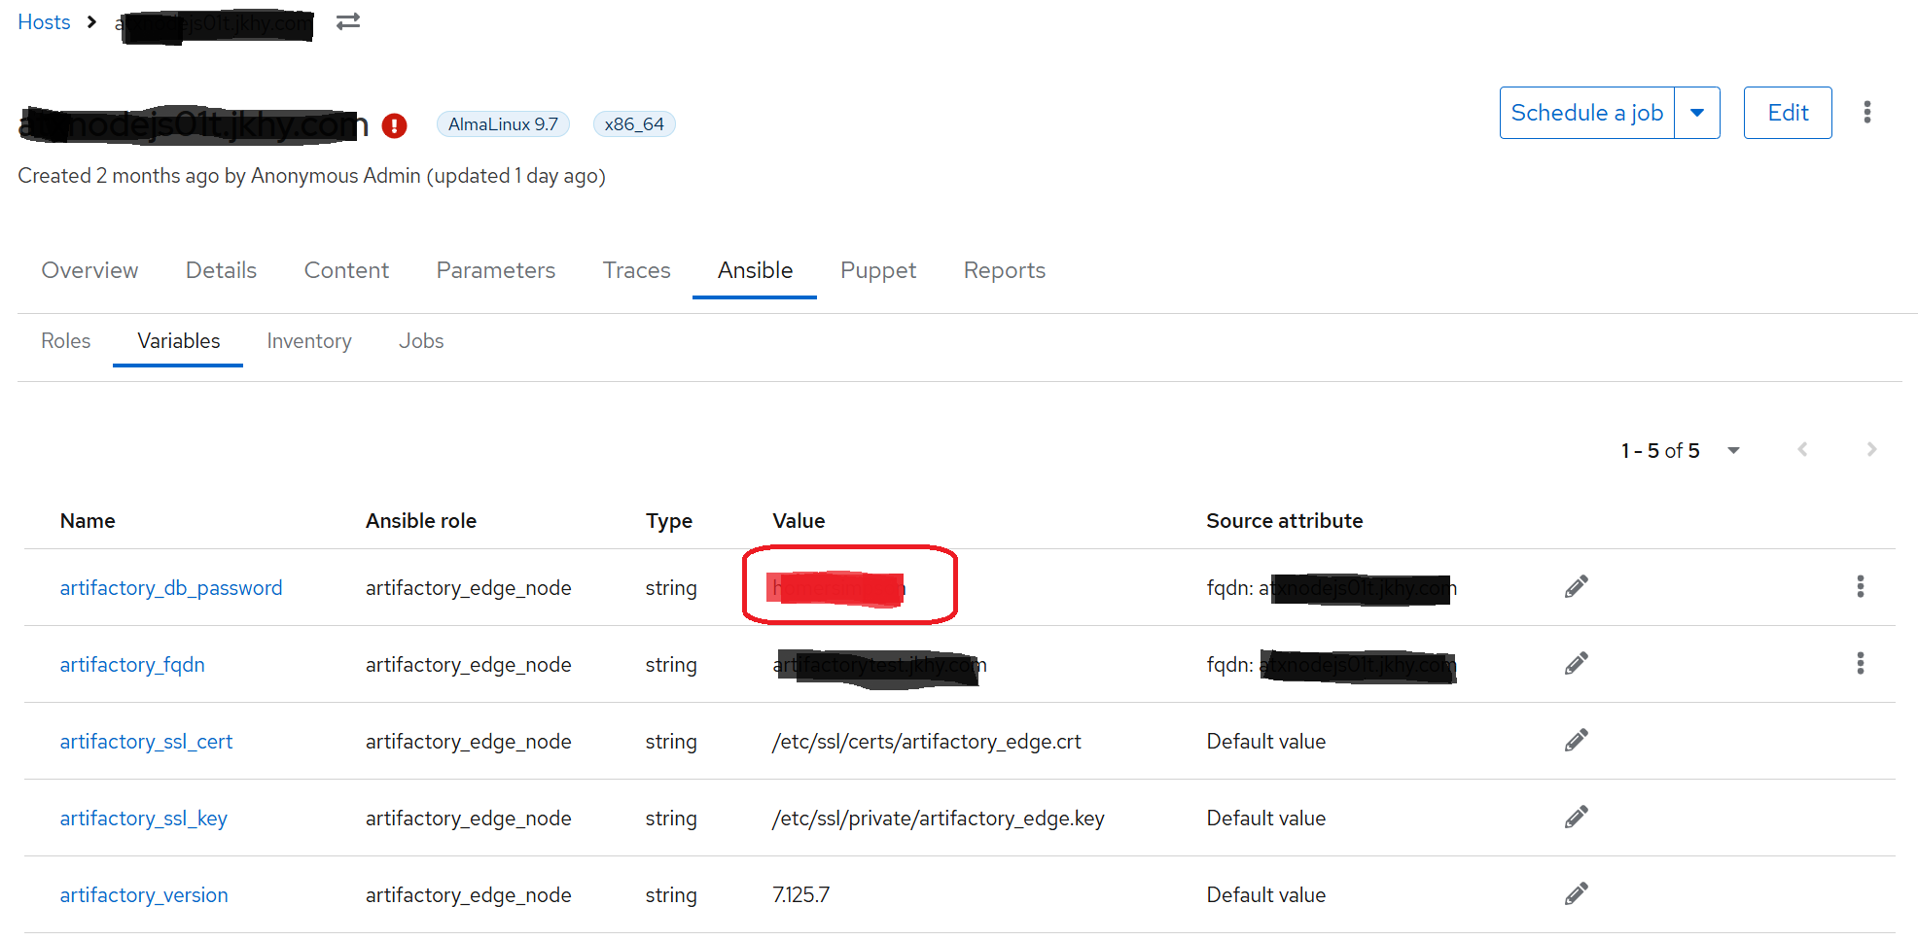
Task: Click the switch host arrows icon in breadcrumb
Action: (x=348, y=21)
